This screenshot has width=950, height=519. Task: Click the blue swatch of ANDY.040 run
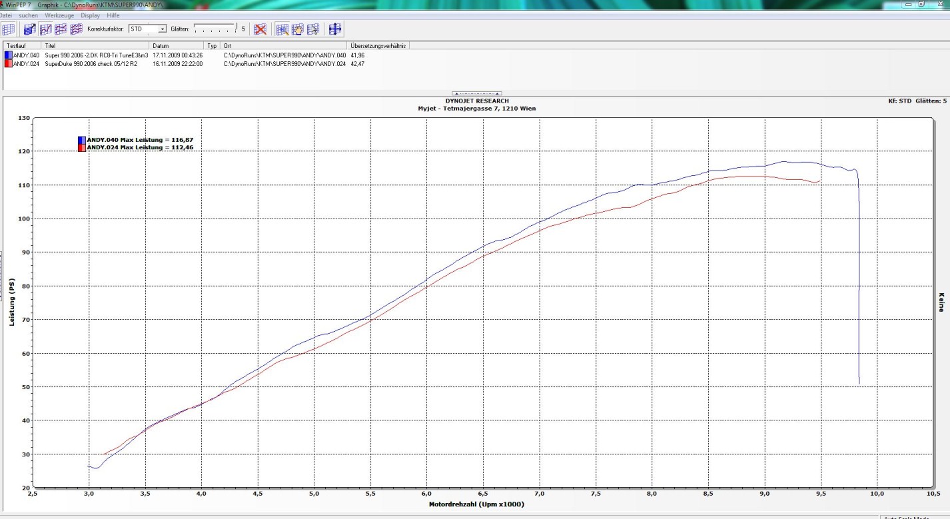pos(8,55)
